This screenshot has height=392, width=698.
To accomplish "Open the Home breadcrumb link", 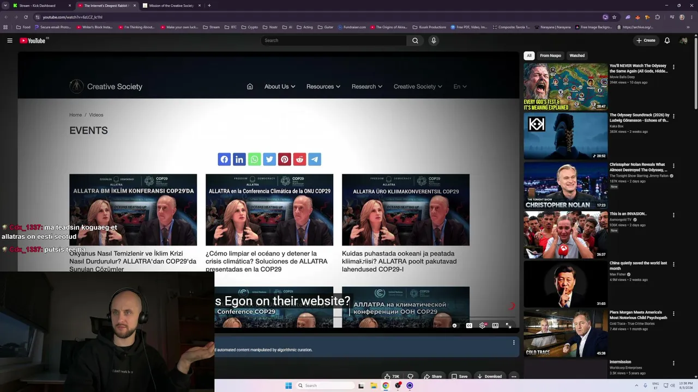I will 75,115.
